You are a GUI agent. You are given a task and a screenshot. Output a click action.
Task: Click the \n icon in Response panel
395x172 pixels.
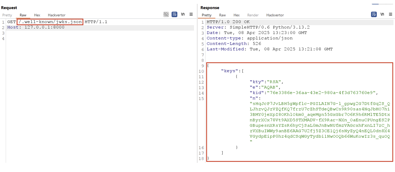(382, 14)
